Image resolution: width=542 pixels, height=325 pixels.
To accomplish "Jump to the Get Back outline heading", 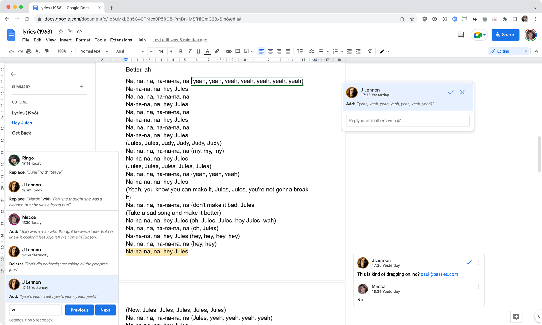I will tap(21, 133).
